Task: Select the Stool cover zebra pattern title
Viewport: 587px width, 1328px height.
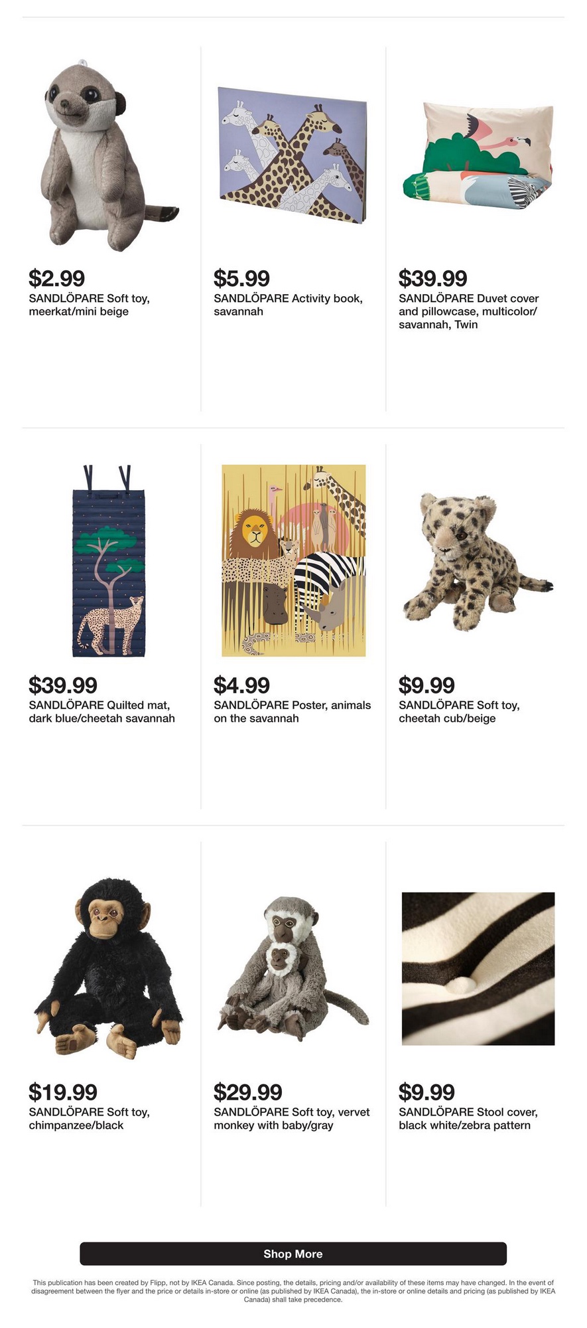Action: tap(468, 1119)
